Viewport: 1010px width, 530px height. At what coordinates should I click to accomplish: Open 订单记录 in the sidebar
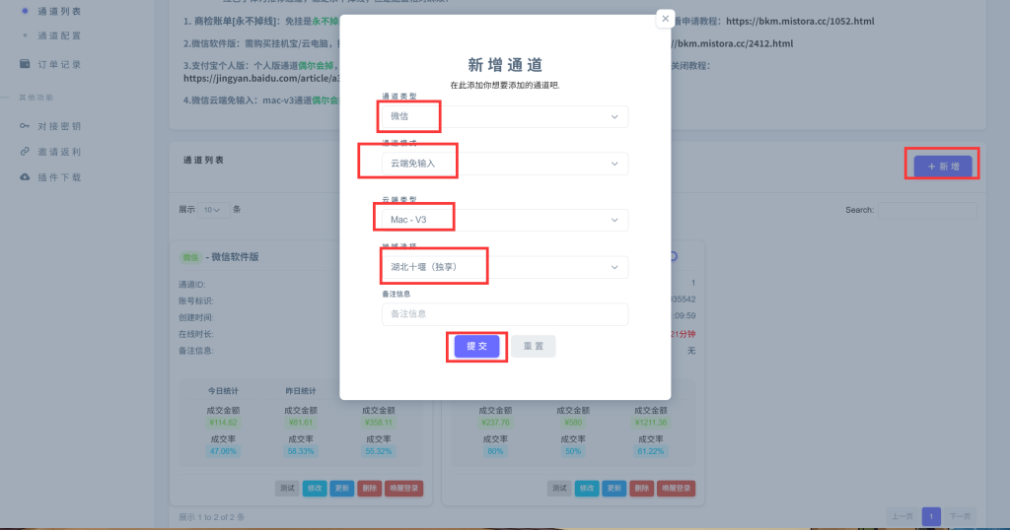pos(59,64)
